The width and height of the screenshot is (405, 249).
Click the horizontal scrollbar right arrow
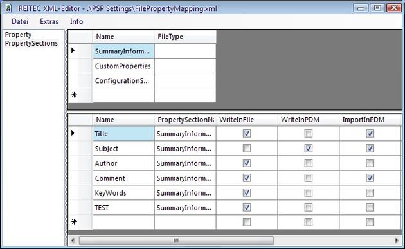[x=397, y=241]
